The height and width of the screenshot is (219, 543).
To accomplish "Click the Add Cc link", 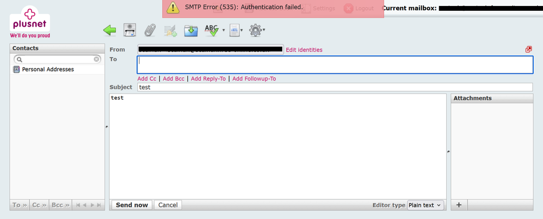I will click(x=147, y=79).
